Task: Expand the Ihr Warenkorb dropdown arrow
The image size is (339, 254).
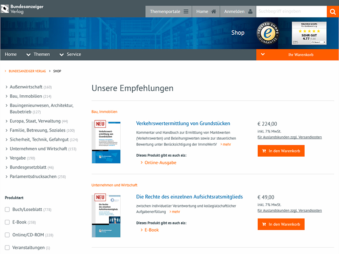Action: [x=263, y=55]
